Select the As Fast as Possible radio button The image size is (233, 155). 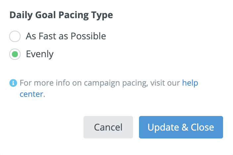coord(15,36)
